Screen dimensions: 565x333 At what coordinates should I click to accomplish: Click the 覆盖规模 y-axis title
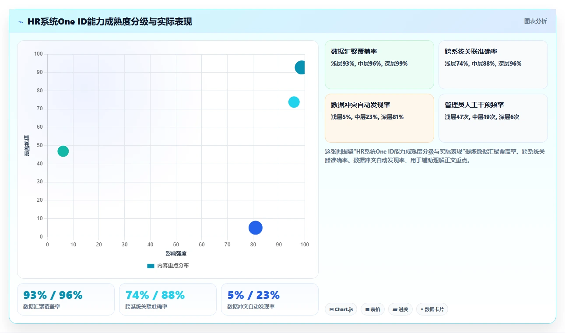[x=27, y=146]
